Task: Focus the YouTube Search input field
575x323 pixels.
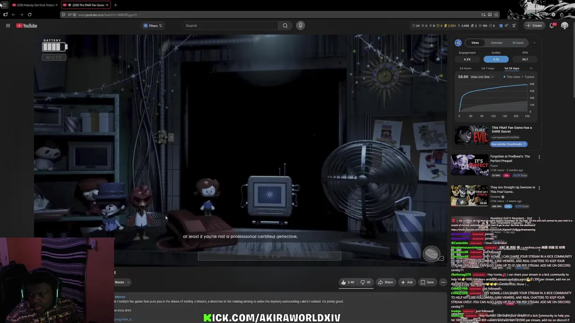Action: [230, 26]
